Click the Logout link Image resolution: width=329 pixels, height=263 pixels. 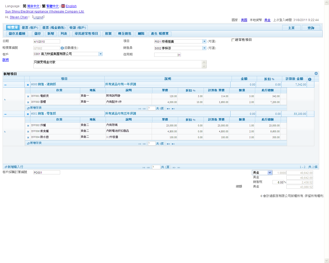point(38,17)
